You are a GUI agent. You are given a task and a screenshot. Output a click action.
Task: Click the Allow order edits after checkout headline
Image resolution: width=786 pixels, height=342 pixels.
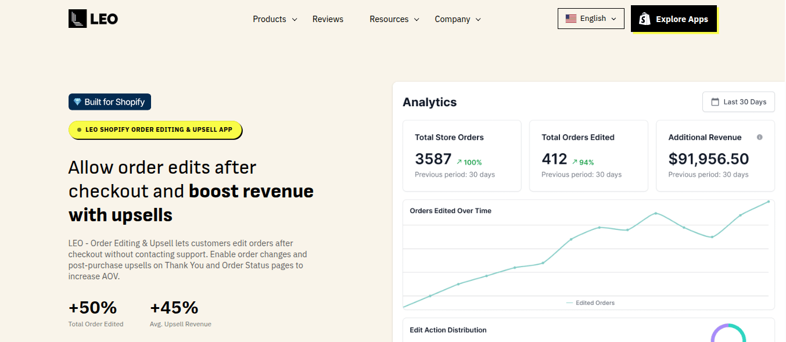tap(191, 191)
